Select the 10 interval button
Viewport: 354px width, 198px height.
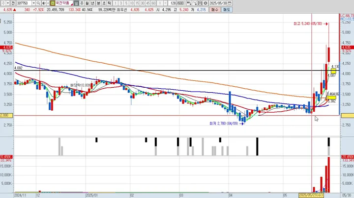[x=132, y=3]
